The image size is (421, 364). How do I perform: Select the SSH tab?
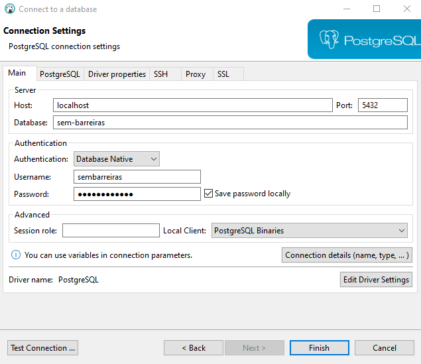(161, 74)
